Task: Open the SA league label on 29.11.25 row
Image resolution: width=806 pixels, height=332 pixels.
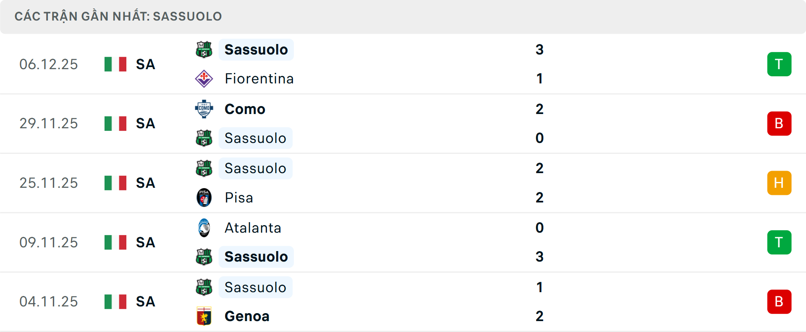Action: (145, 123)
